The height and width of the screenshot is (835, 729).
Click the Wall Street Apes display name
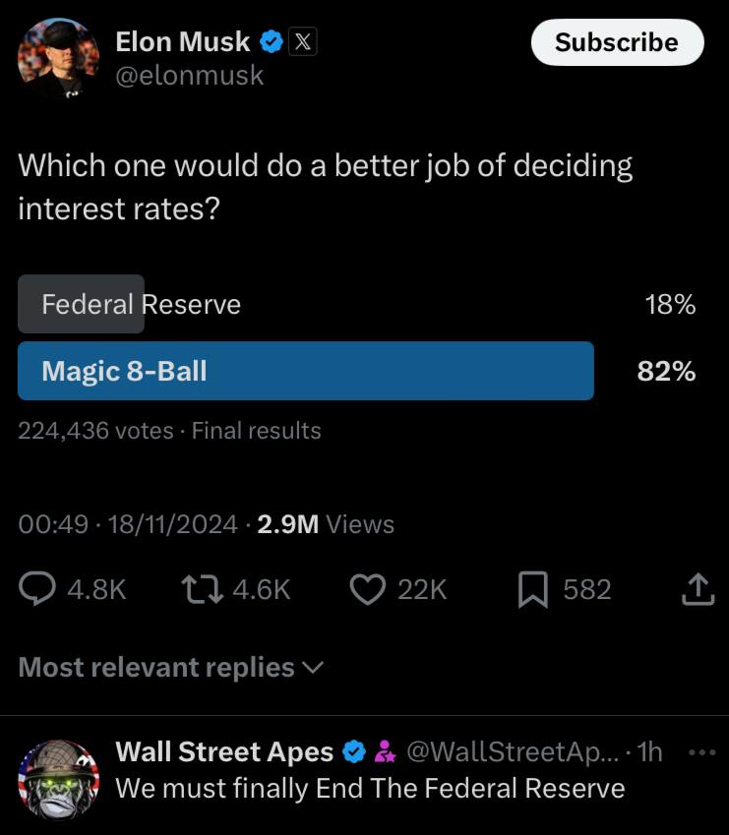click(x=224, y=752)
